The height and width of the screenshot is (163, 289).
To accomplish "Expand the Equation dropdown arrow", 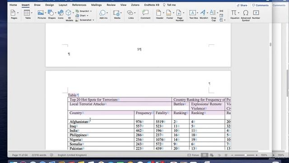I will [x=238, y=13].
